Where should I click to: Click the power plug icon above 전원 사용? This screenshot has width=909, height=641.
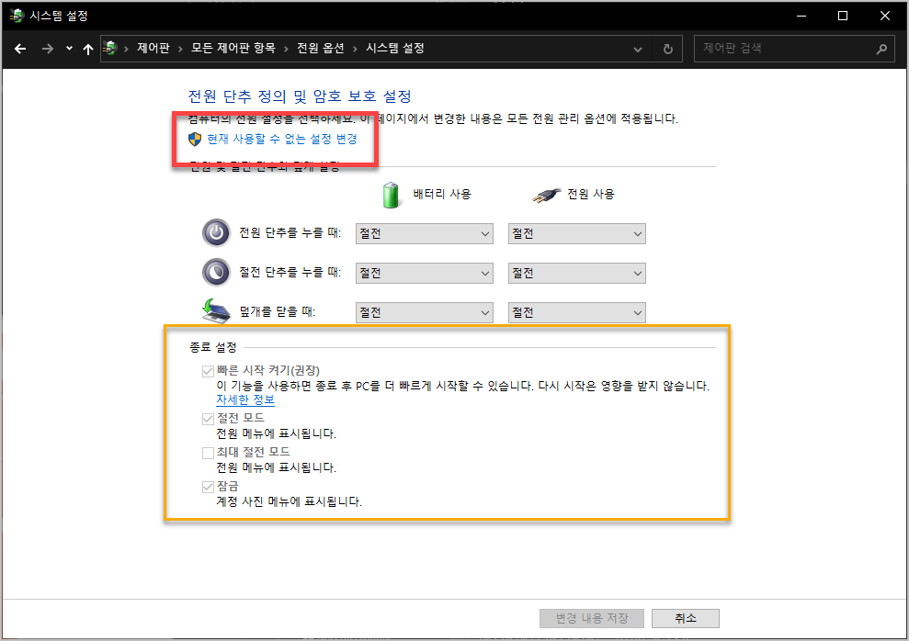click(x=545, y=194)
